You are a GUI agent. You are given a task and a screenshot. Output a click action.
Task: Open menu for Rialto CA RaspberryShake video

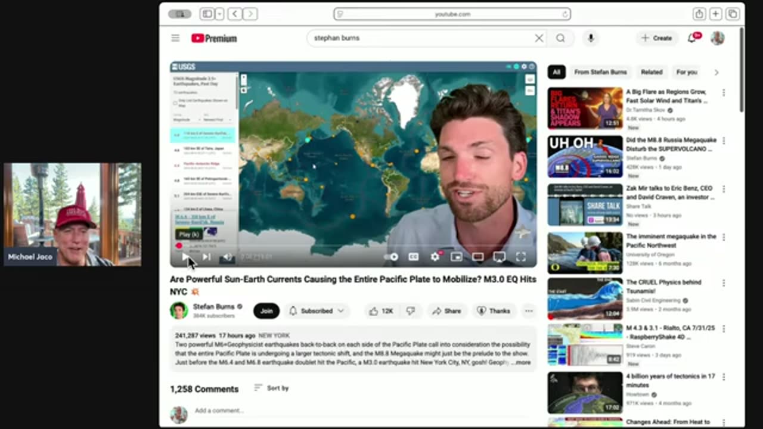tap(724, 329)
